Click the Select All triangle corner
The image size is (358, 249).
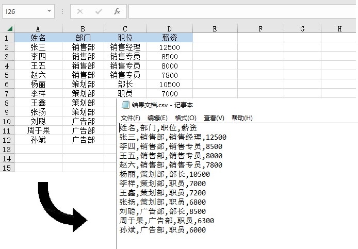point(10,29)
